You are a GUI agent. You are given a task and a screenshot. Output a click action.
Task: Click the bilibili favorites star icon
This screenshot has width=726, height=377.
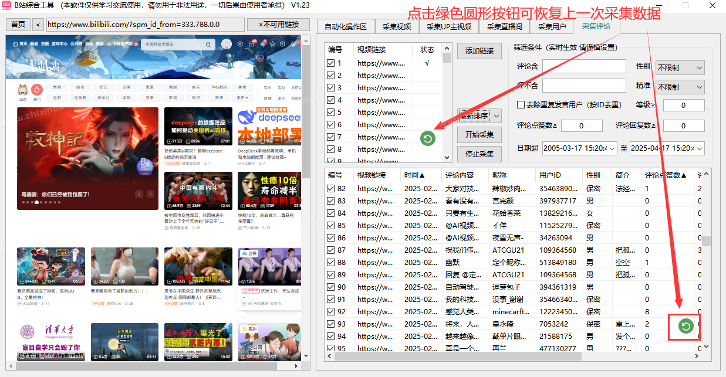272,44
